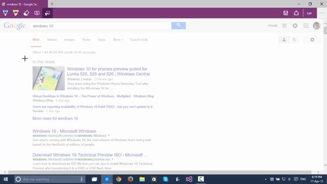Open Download Windows 10 Technical Preview ISO result

point(90,155)
